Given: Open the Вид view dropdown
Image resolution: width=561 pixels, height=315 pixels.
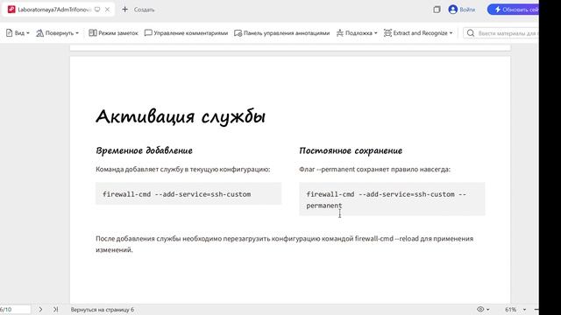Looking at the screenshot, I should (18, 33).
